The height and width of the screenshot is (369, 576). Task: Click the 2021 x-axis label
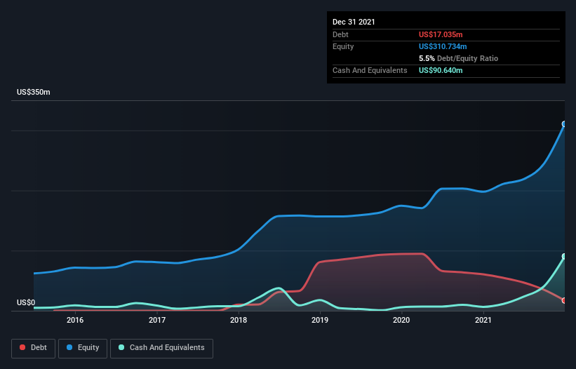point(483,320)
